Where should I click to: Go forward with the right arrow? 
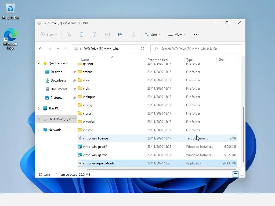(x=50, y=49)
